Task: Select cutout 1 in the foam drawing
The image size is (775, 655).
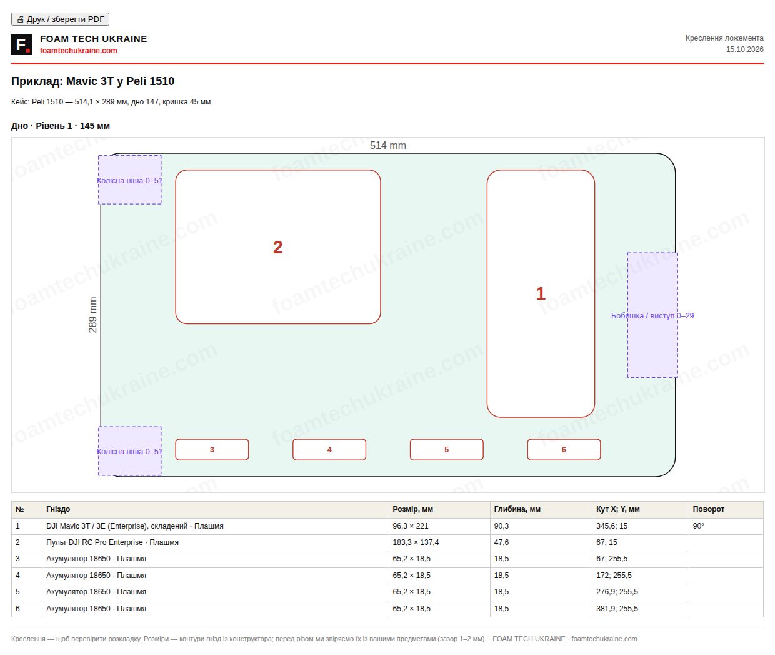Action: tap(541, 293)
